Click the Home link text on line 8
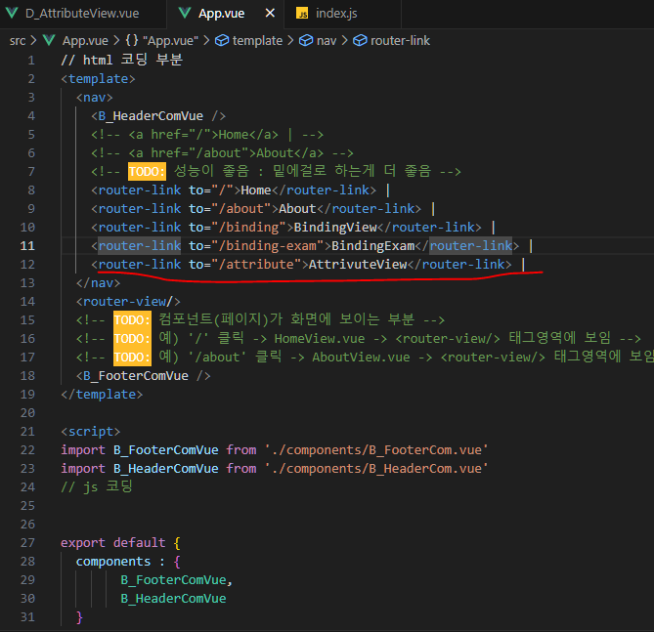654x632 pixels. [x=256, y=190]
